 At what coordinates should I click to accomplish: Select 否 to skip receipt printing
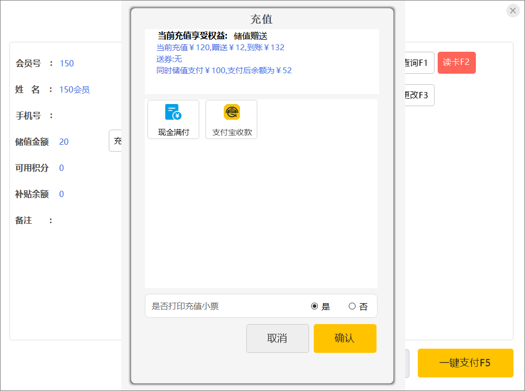point(352,306)
